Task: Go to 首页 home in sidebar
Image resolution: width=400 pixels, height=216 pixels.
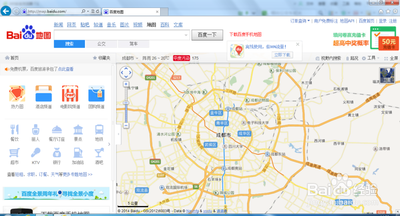Action: tap(12, 58)
